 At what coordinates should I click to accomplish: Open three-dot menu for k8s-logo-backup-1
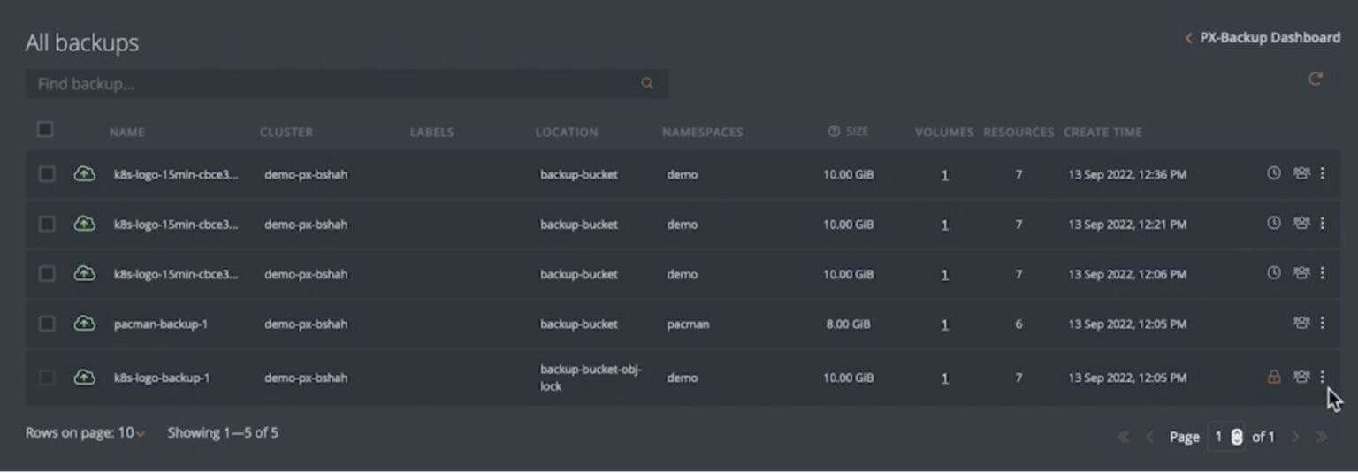tap(1322, 377)
